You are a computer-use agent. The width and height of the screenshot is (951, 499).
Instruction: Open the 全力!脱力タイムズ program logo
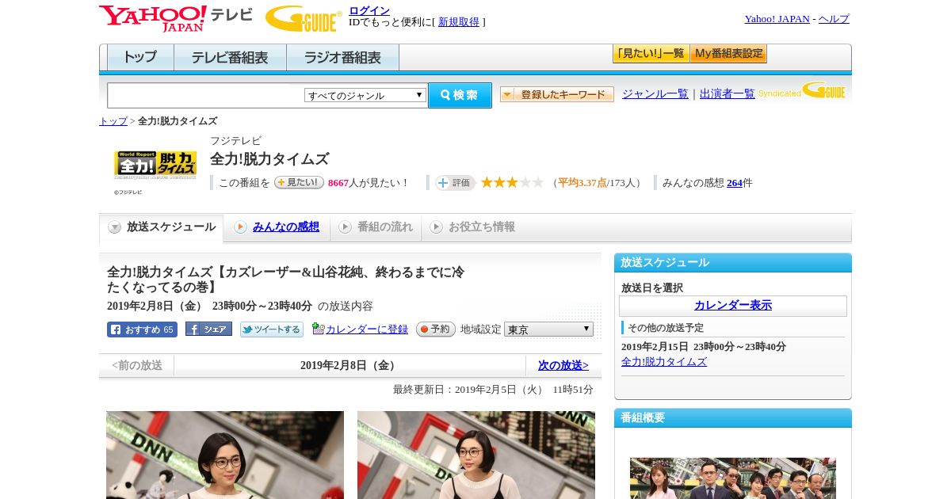click(x=155, y=165)
